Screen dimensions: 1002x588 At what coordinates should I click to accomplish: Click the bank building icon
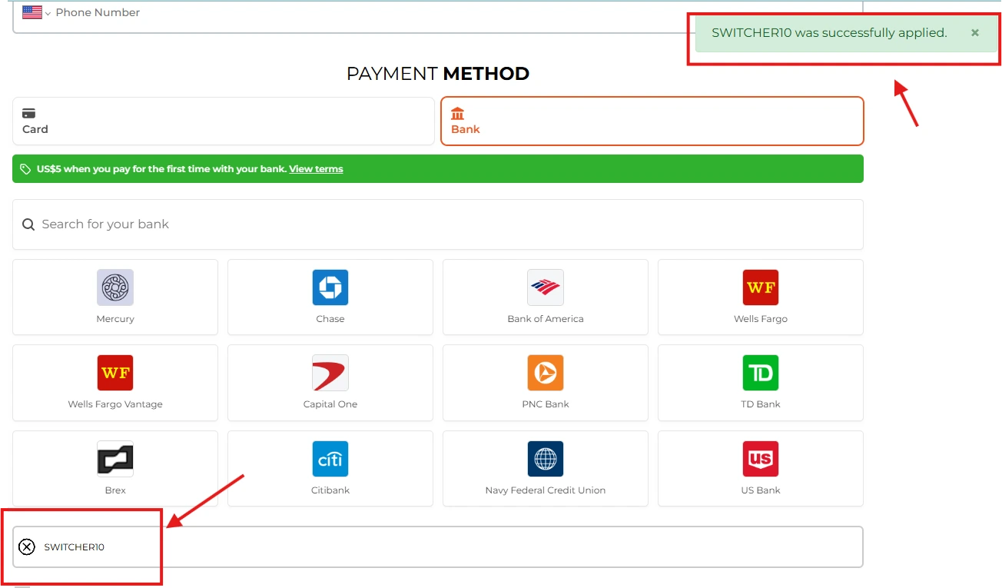pos(458,114)
